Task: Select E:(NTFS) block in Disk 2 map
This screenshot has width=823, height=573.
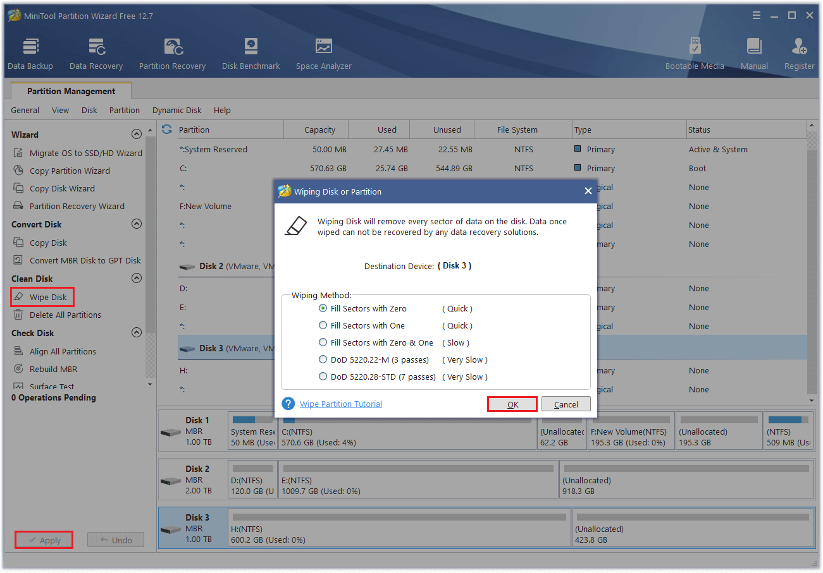Action: click(418, 480)
